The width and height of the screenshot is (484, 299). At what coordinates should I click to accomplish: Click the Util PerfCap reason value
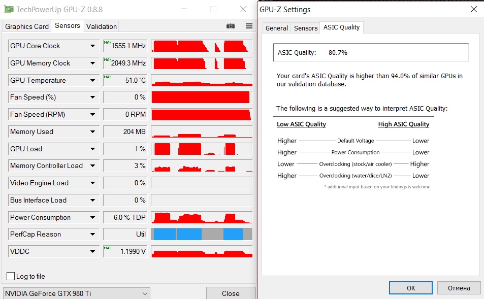tap(125, 234)
